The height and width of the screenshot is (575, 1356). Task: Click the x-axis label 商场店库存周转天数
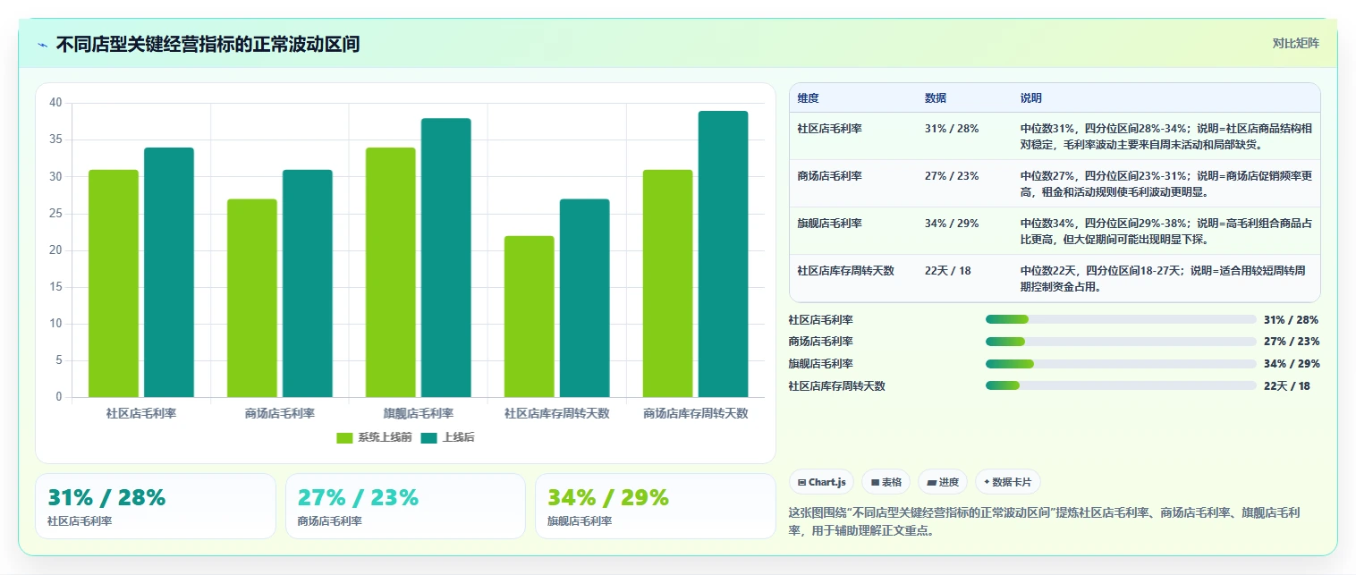696,414
